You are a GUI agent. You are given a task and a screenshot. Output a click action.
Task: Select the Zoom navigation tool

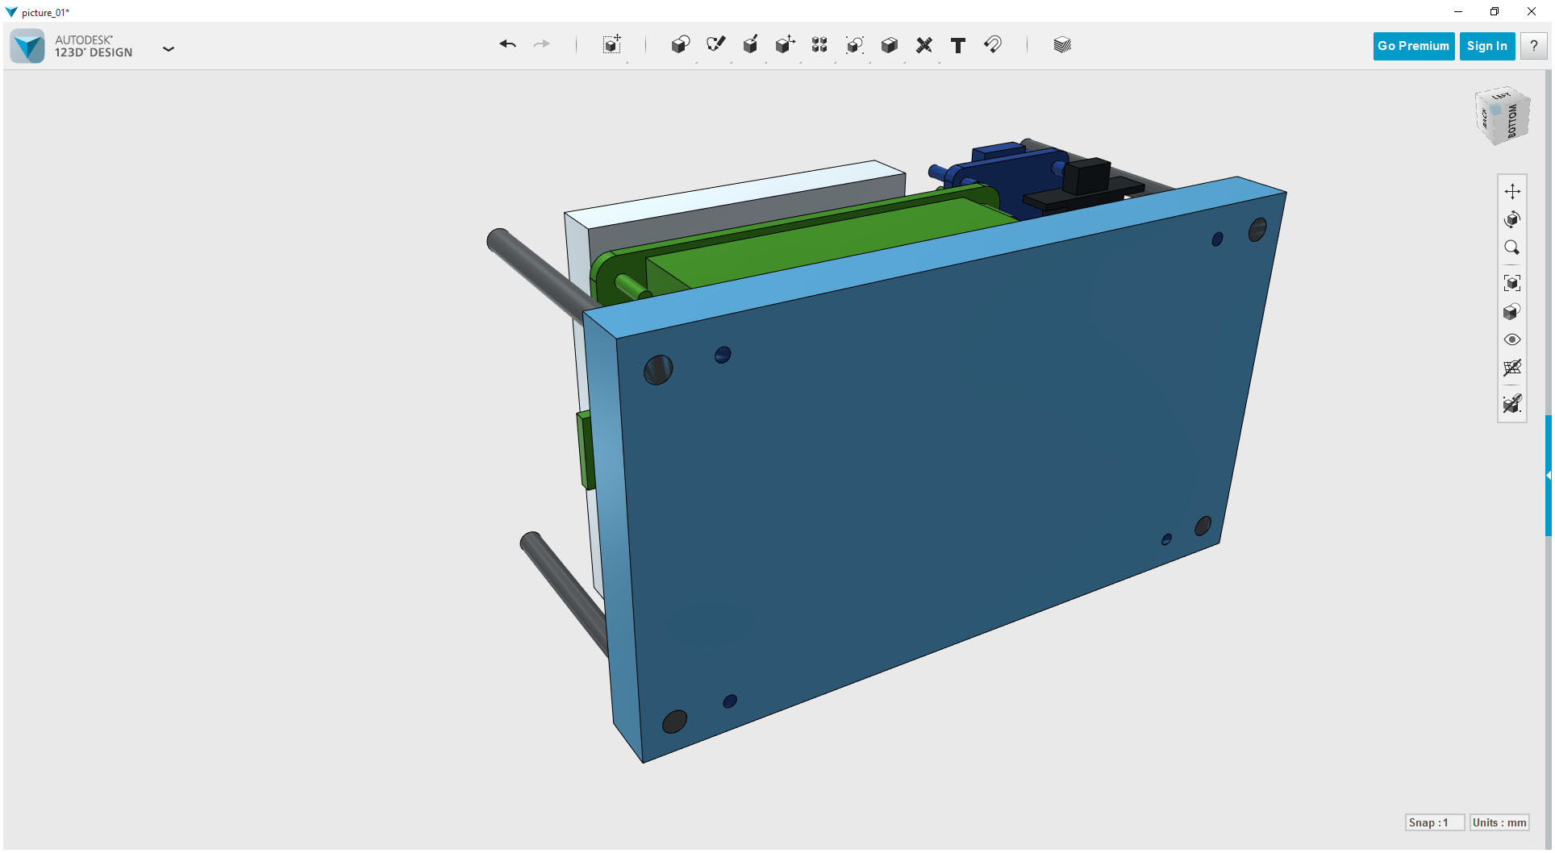[x=1512, y=248]
